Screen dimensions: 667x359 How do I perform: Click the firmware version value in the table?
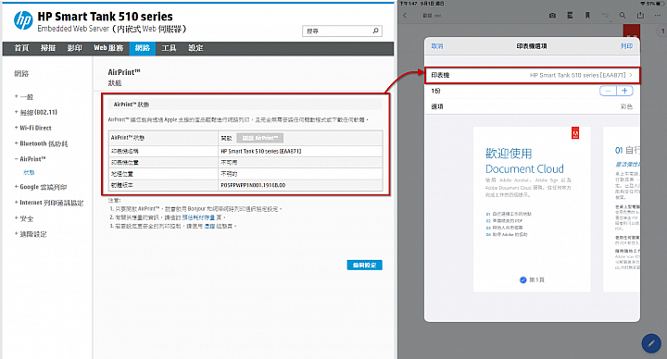pyautogui.click(x=253, y=185)
